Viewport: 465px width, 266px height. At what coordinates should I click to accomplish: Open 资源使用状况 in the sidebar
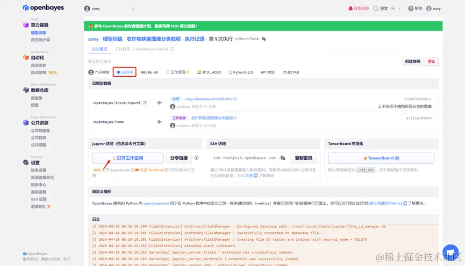42,177
